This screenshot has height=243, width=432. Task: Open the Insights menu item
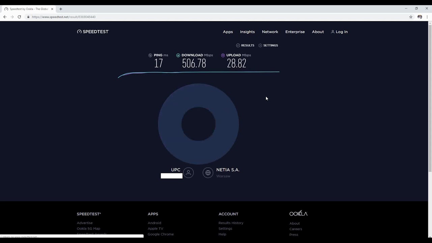click(x=247, y=32)
